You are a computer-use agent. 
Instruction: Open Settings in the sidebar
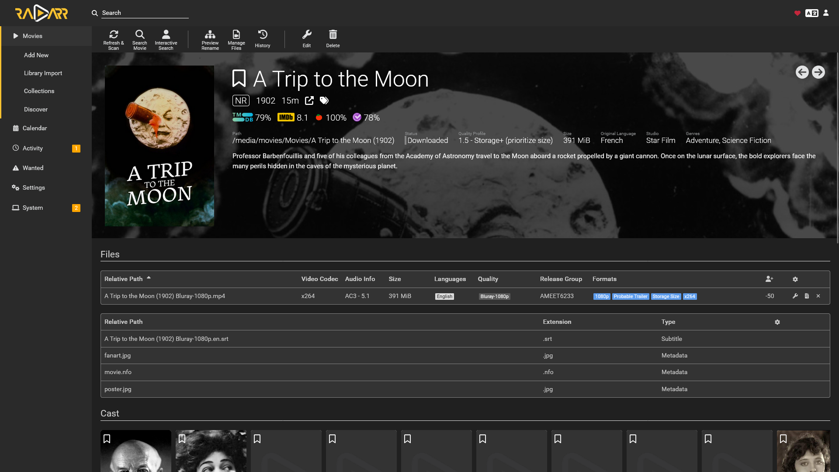[46, 187]
